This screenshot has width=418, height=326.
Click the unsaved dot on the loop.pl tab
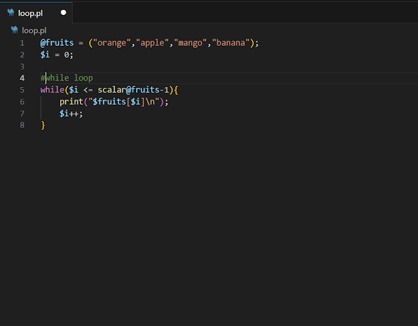63,12
